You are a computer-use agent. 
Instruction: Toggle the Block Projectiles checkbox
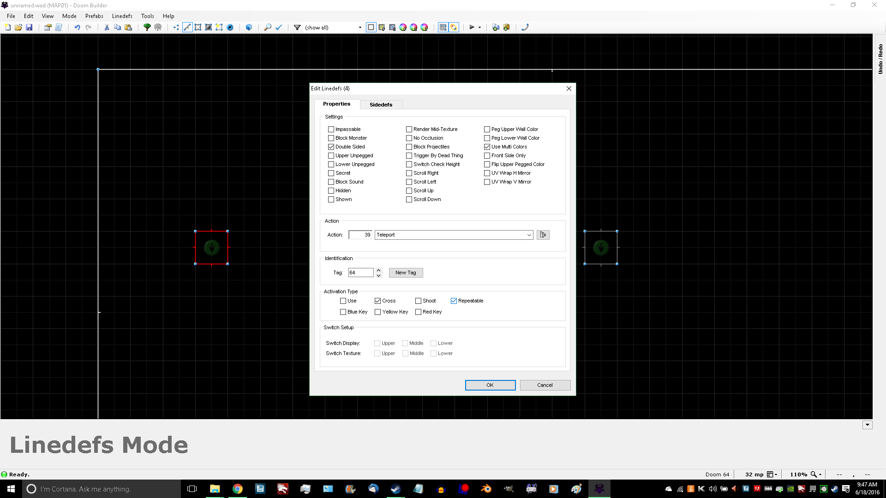[x=409, y=147]
